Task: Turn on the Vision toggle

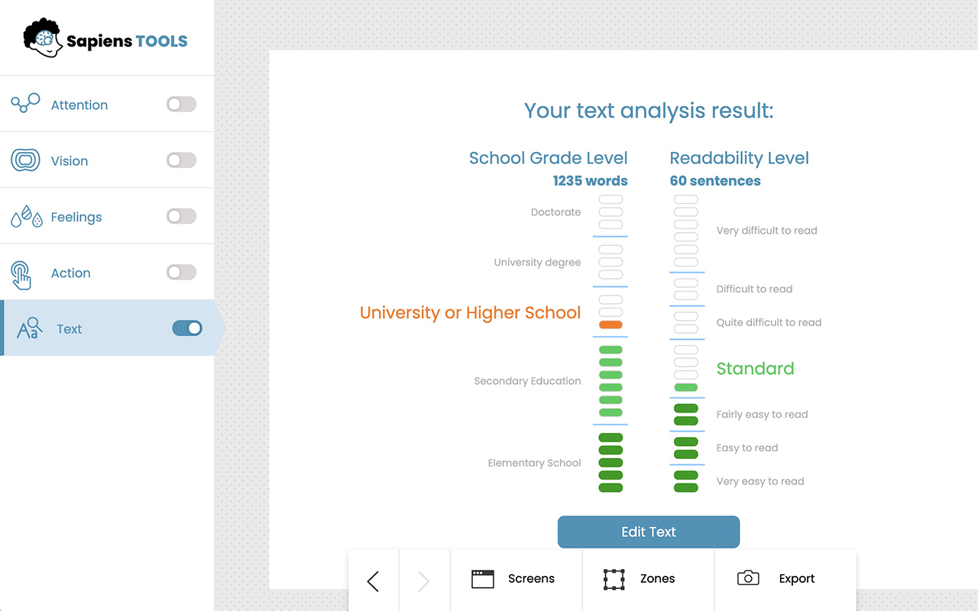Action: point(181,160)
